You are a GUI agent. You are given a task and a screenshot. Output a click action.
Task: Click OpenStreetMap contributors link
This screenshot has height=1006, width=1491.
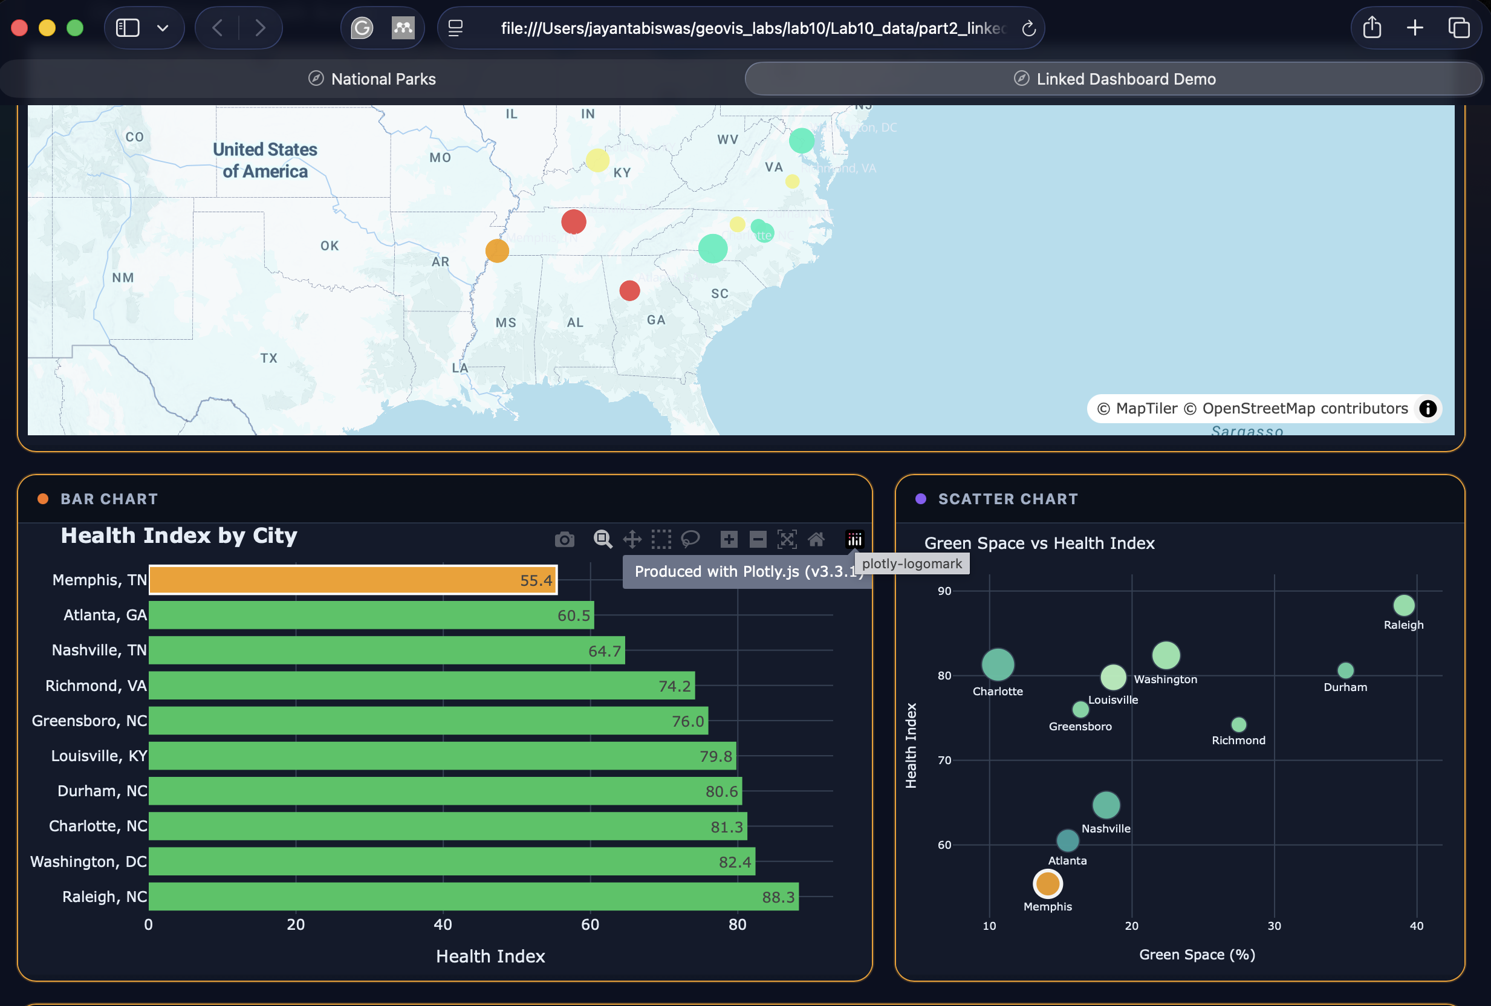pos(1295,409)
